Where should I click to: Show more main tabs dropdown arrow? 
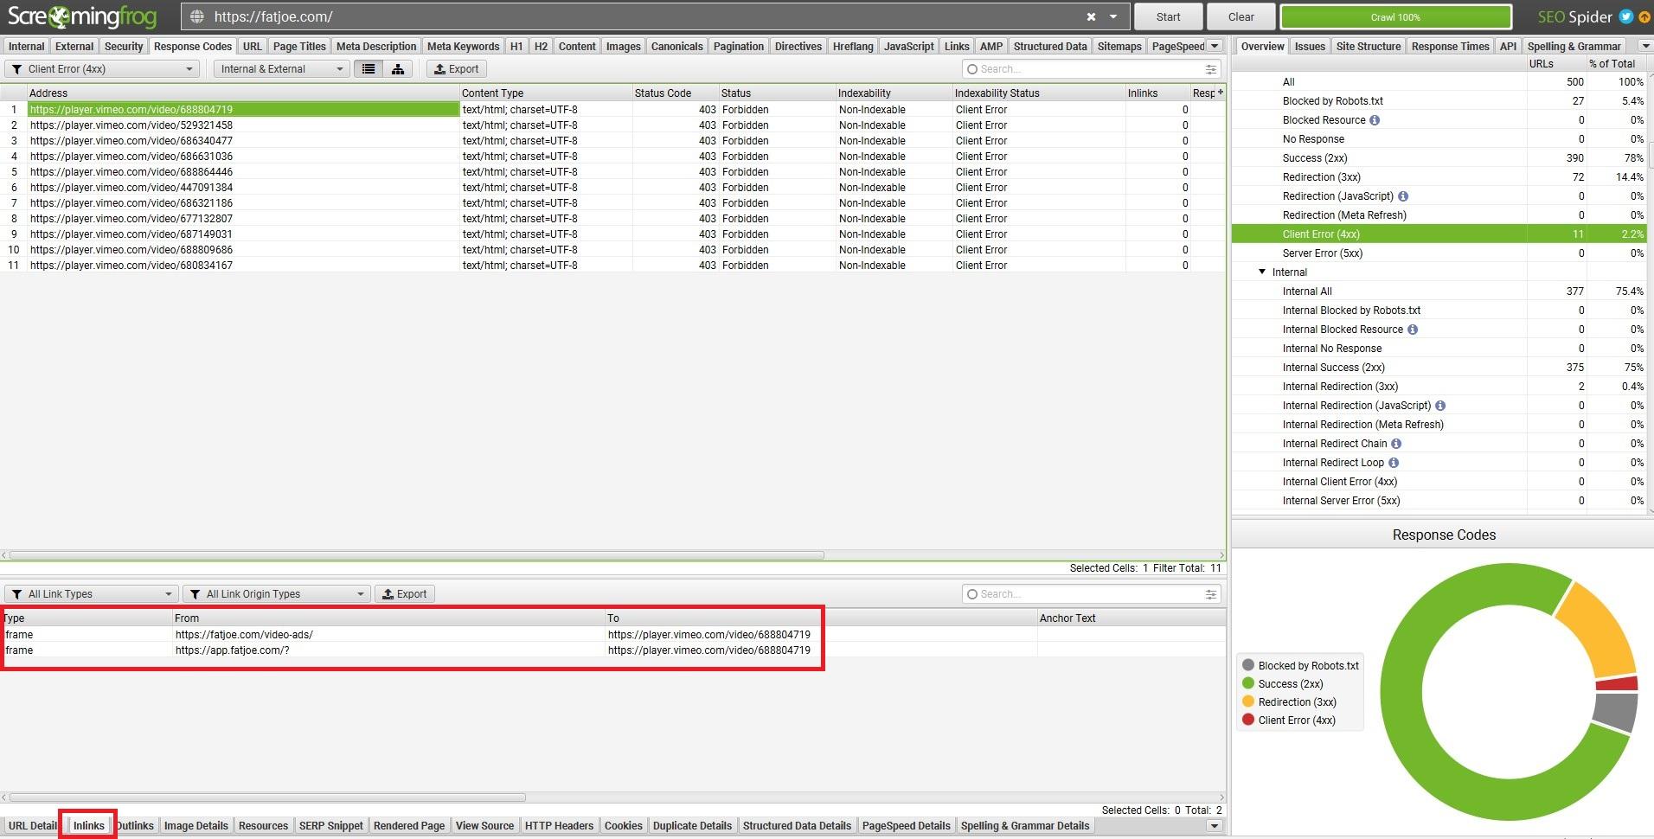pyautogui.click(x=1215, y=46)
